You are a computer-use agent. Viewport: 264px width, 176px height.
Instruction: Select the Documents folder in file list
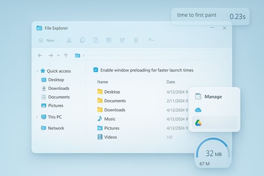[112, 101]
